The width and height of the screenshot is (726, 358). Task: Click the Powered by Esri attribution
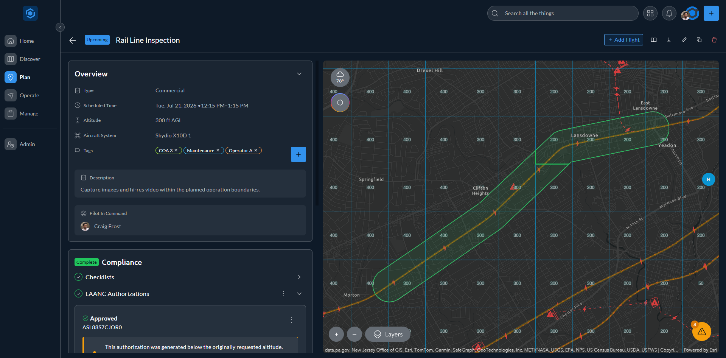(x=700, y=350)
